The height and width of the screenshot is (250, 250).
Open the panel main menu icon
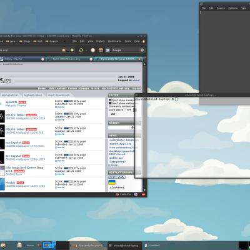3,246
